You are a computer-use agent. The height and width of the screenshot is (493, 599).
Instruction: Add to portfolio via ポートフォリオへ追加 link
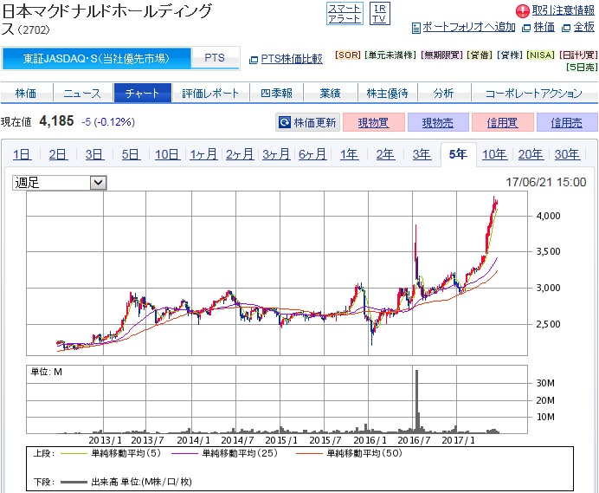point(469,27)
